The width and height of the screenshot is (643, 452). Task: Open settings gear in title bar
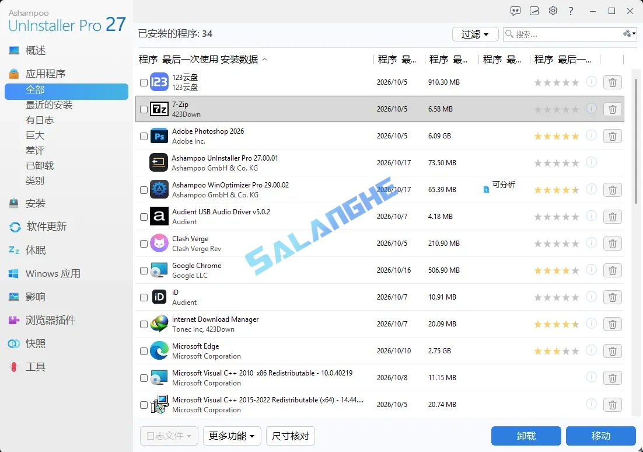(553, 11)
